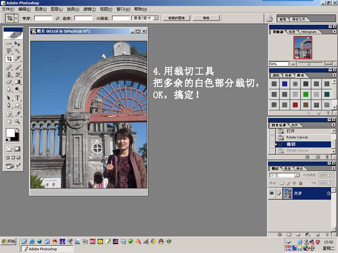Viewport: 338px width, 253px height.
Task: Expand the layer opacity arrow
Action: point(332,175)
